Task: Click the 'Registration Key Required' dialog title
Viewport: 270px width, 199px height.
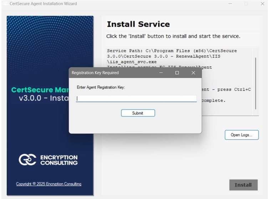Action: [x=95, y=73]
